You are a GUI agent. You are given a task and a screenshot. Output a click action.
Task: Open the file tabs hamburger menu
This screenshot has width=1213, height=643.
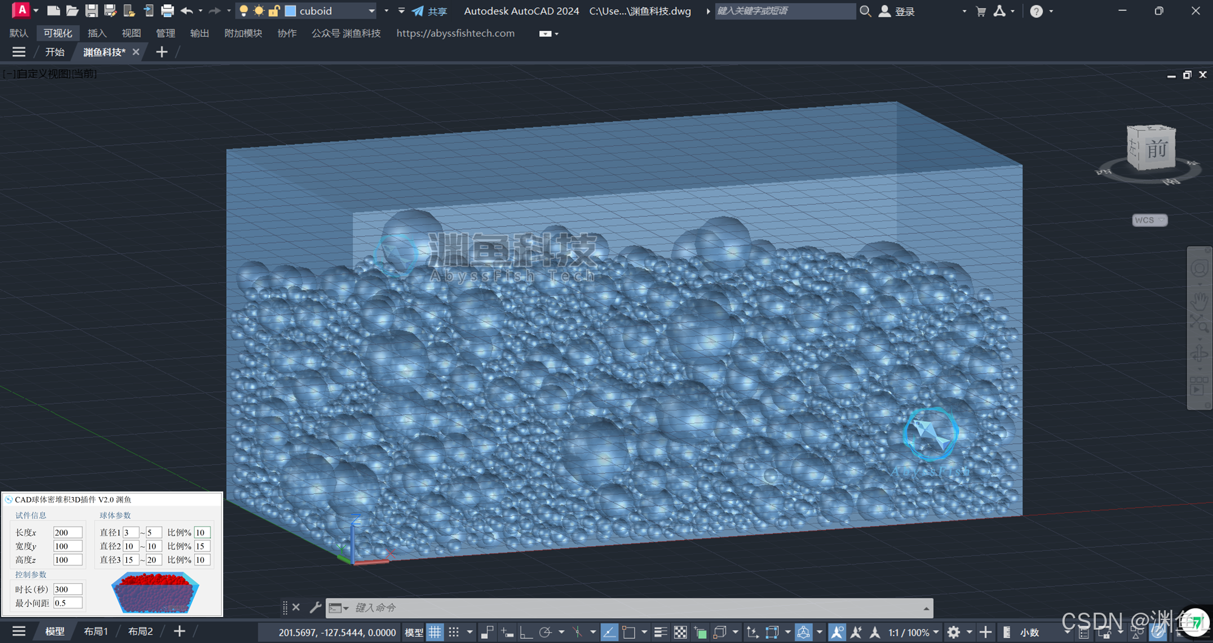tap(19, 52)
